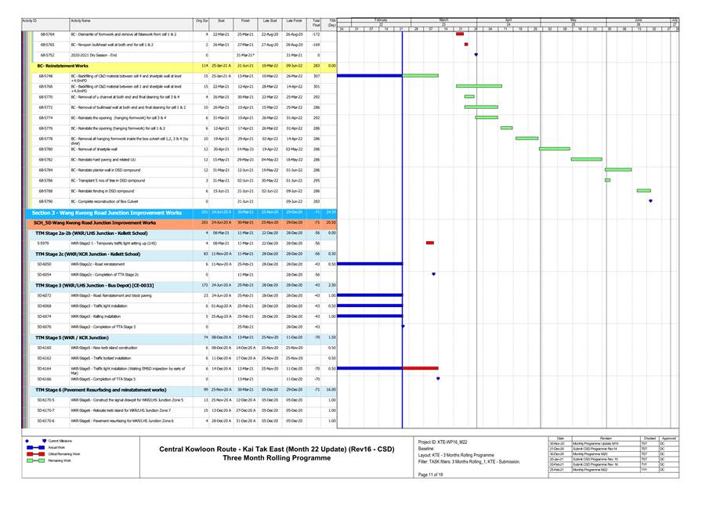Image resolution: width=720 pixels, height=509 pixels.
Task: Click the Activity Name column header
Action: tap(81, 20)
